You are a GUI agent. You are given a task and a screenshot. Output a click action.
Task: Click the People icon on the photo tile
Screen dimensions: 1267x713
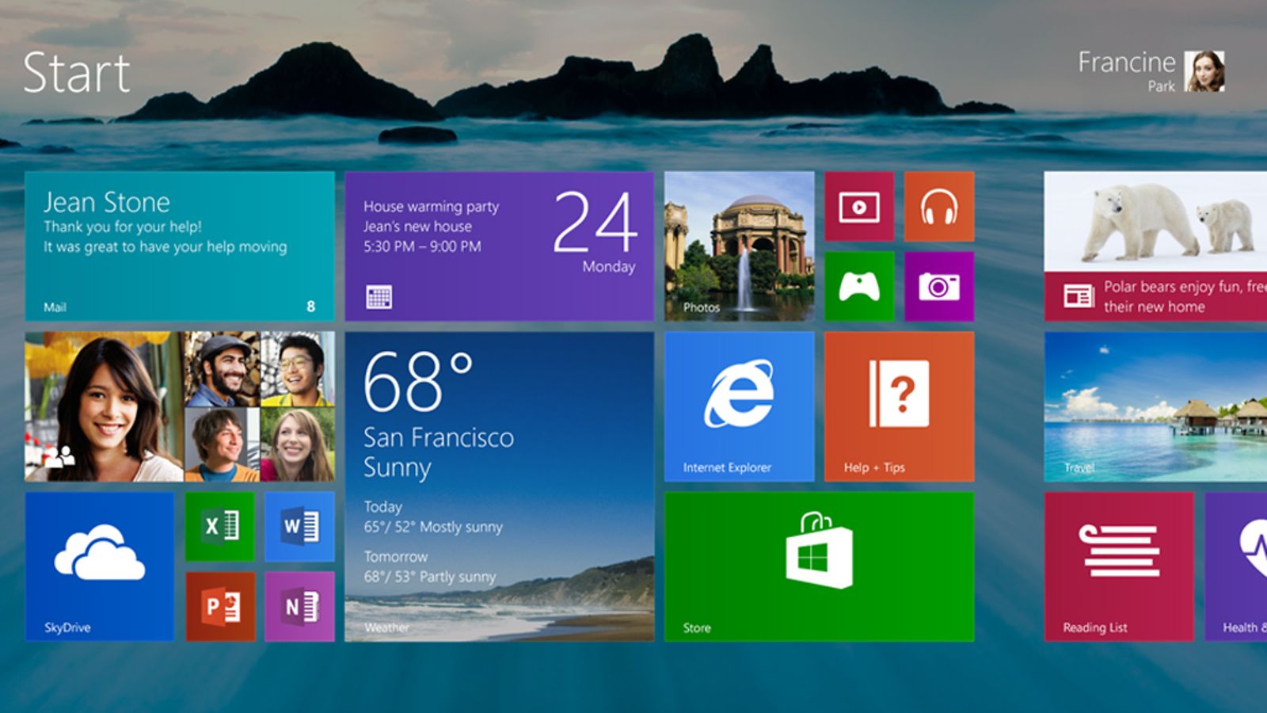pyautogui.click(x=60, y=457)
